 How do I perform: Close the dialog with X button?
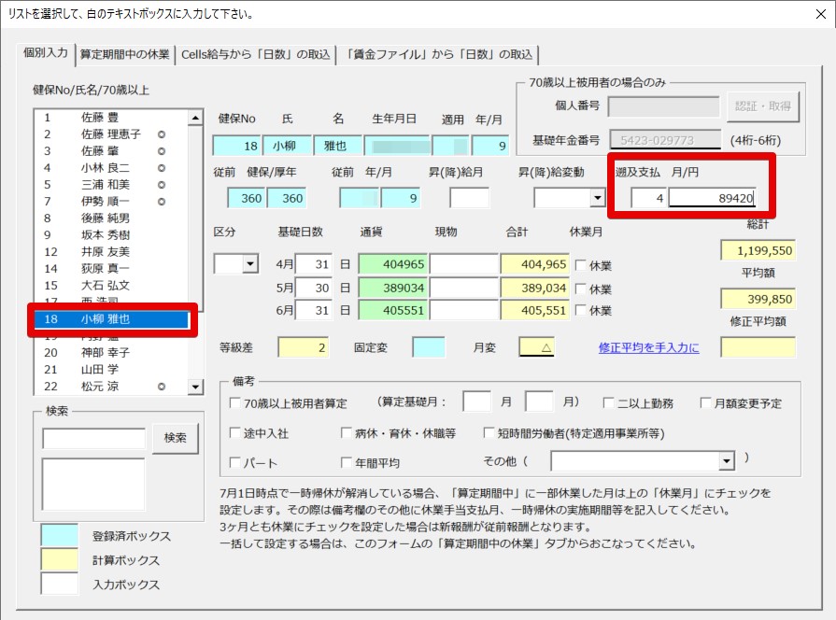(821, 14)
